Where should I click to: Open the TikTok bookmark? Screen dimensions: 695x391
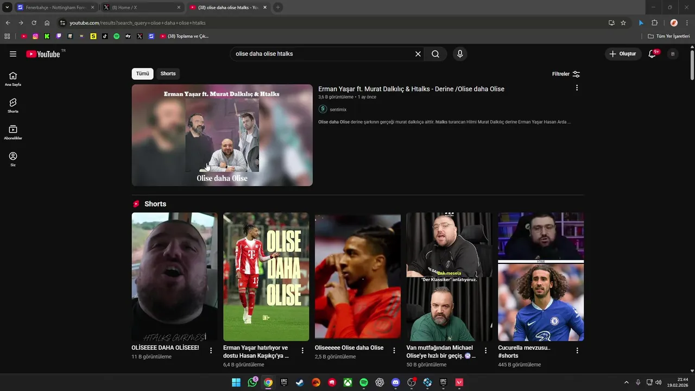(x=105, y=36)
